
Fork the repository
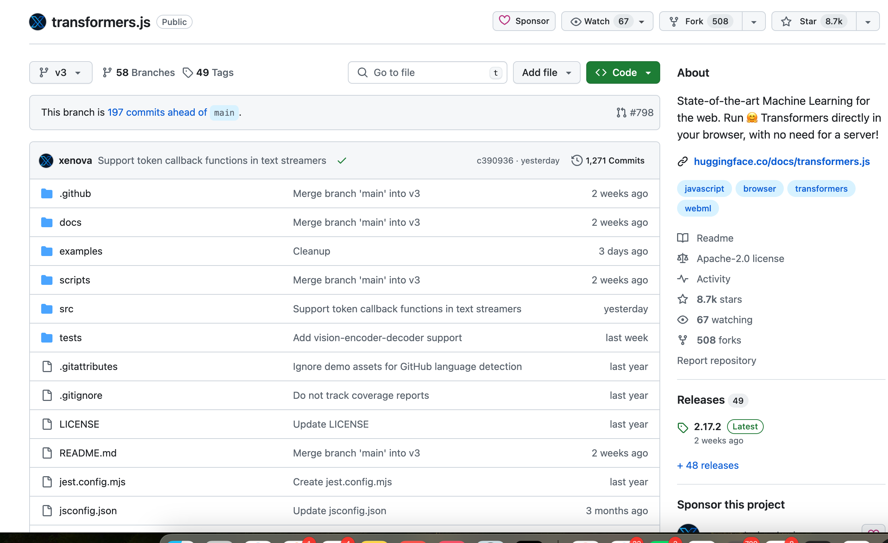[700, 21]
